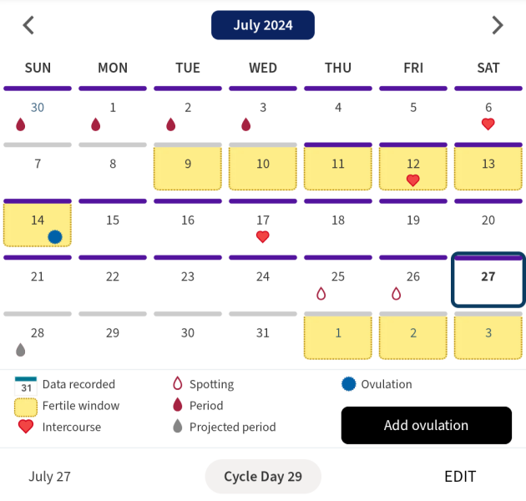Select the highlighted day 27
Image resolution: width=526 pixels, height=501 pixels.
point(488,280)
